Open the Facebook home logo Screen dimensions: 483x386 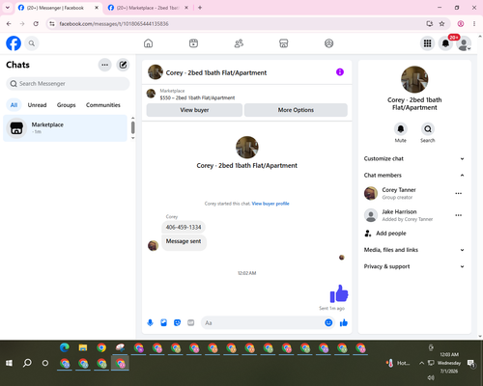pos(14,43)
